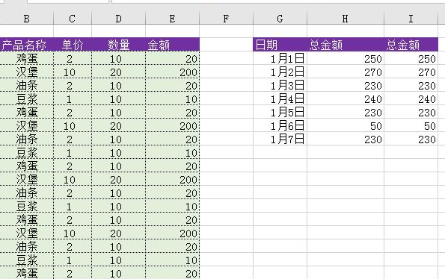
Task: Click the 日期 header cell
Action: [280, 45]
